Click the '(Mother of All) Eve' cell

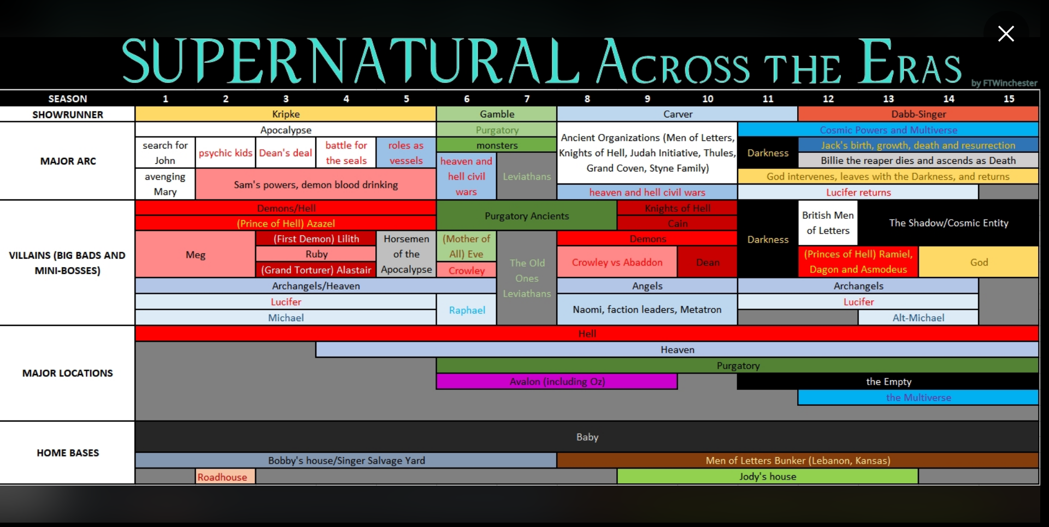[x=467, y=246]
